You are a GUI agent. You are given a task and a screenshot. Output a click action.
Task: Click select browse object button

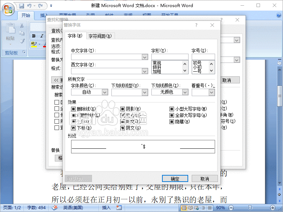point(279,195)
